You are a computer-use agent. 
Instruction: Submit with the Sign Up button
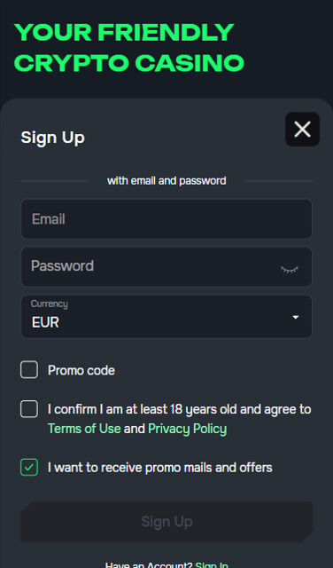coord(166,522)
